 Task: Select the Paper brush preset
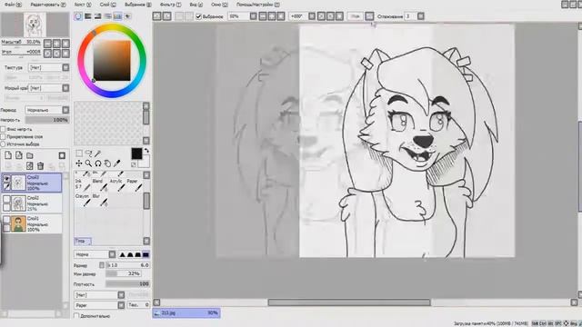point(135,184)
